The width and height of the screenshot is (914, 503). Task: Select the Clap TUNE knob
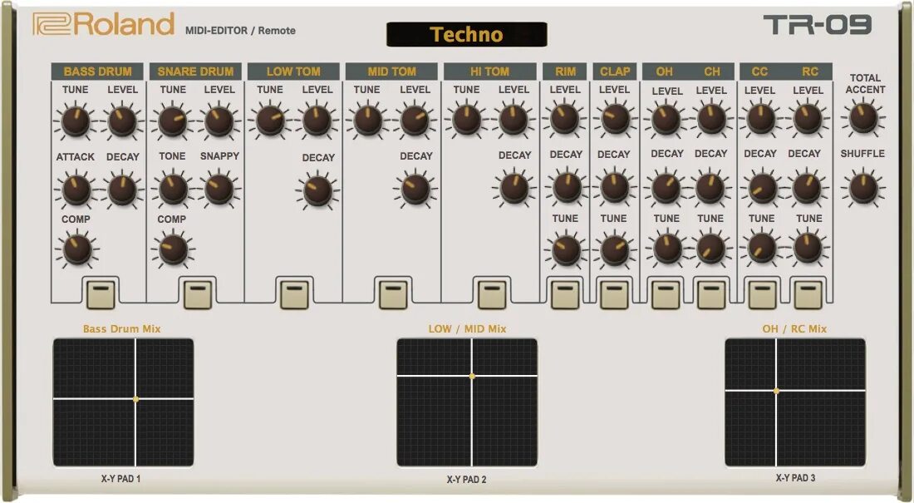[614, 248]
